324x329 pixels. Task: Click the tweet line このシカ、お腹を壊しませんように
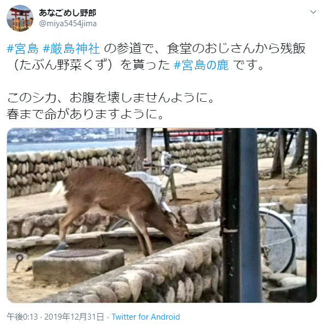coord(111,98)
